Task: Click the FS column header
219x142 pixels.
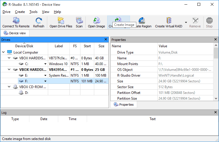Action: point(75,46)
